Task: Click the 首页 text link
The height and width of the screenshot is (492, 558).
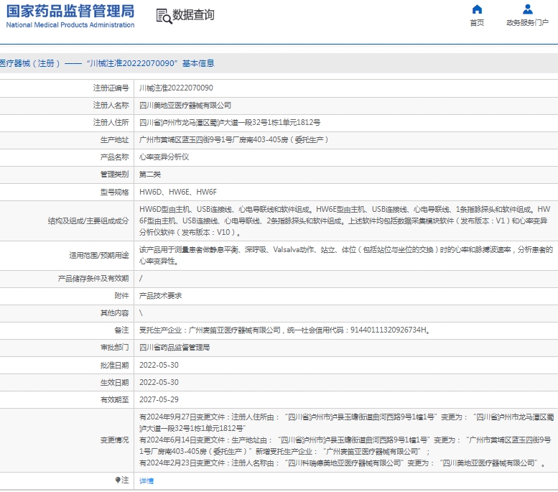Action: click(477, 23)
